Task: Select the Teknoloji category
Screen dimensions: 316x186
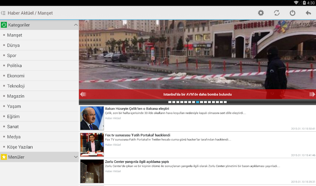Action: (39, 86)
